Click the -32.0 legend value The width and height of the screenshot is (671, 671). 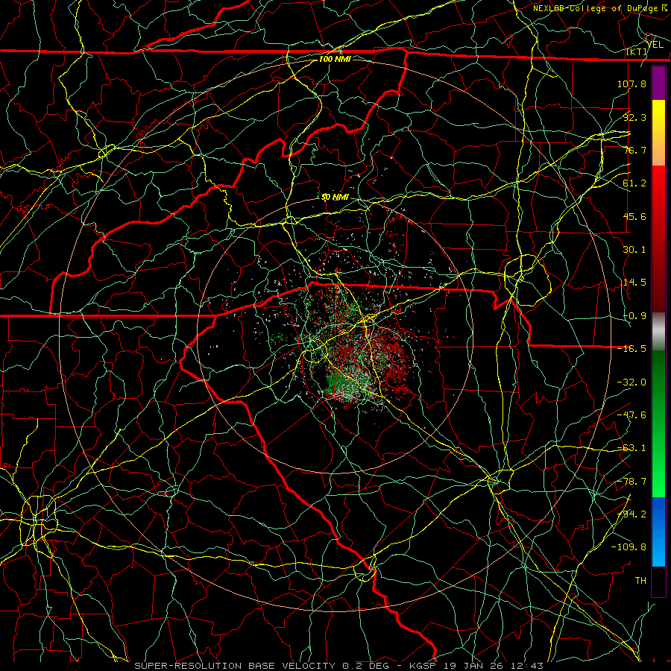pyautogui.click(x=631, y=382)
